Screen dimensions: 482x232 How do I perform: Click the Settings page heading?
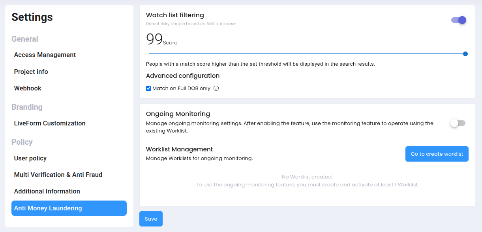32,17
